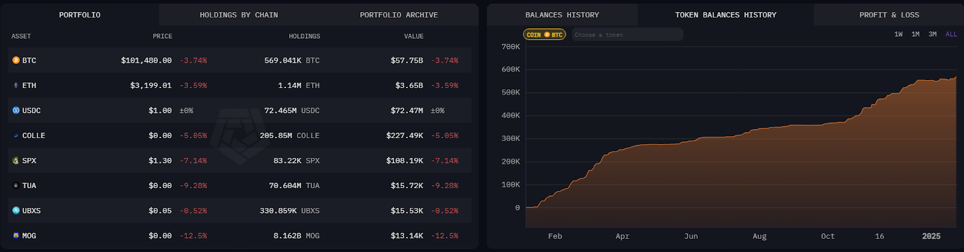Screen dimensions: 964x252
Task: Click the MOG token icon
Action: (16, 236)
